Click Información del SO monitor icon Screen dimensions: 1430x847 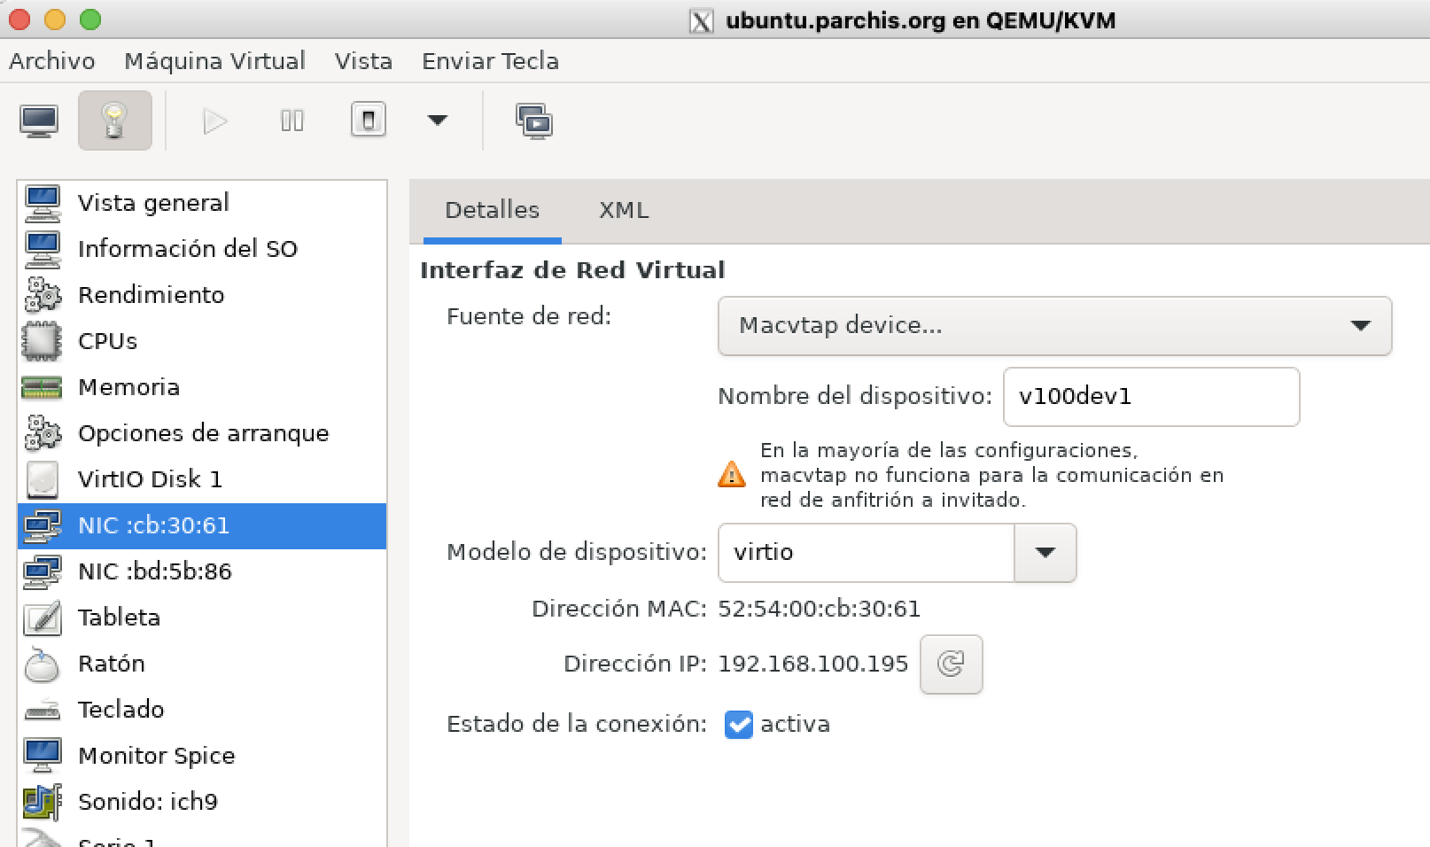[43, 249]
